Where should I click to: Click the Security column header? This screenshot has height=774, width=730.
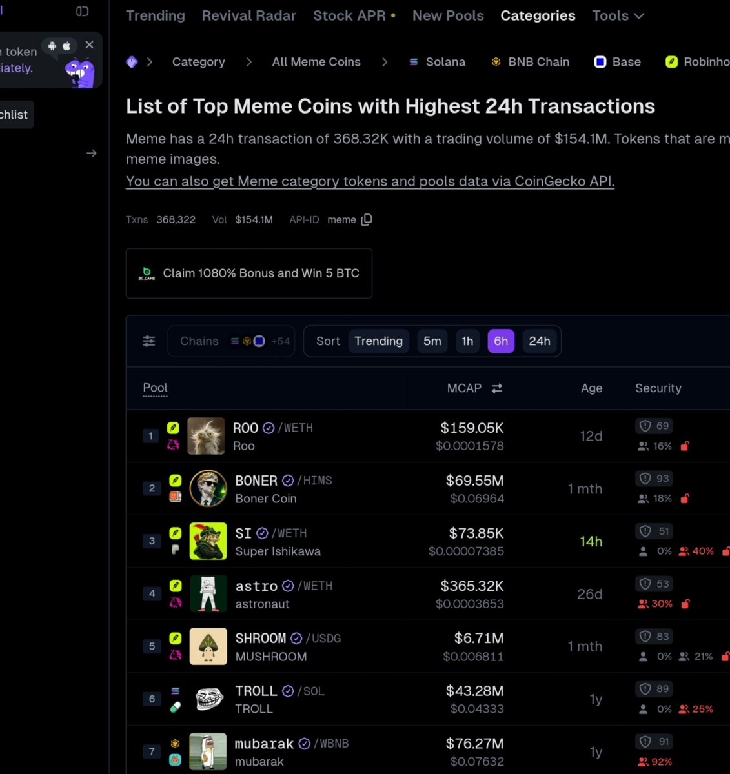pyautogui.click(x=658, y=388)
